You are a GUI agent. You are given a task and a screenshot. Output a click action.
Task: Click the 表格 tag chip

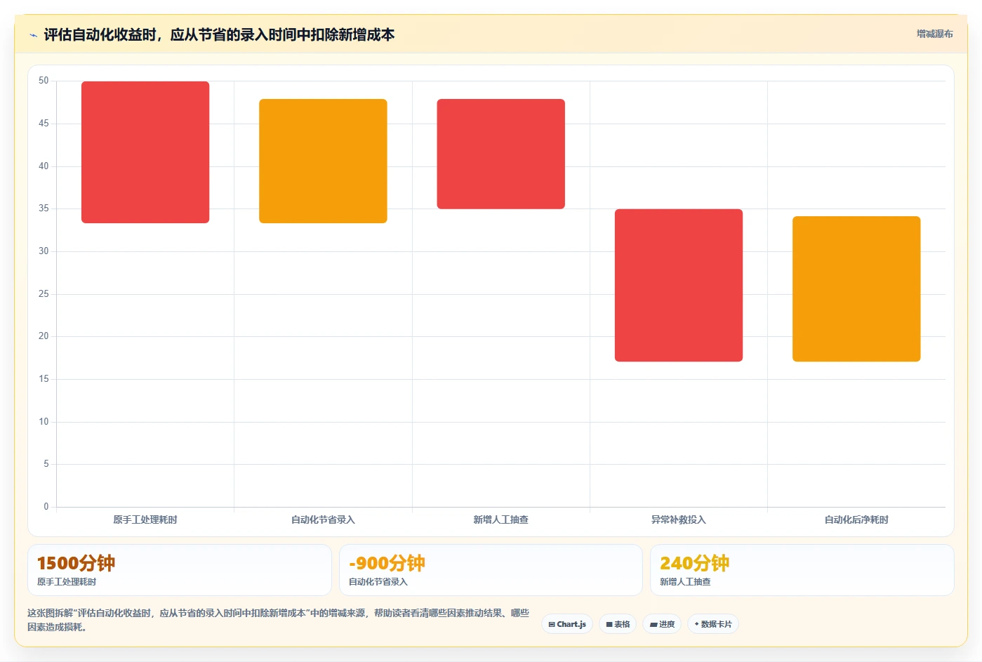pos(618,624)
